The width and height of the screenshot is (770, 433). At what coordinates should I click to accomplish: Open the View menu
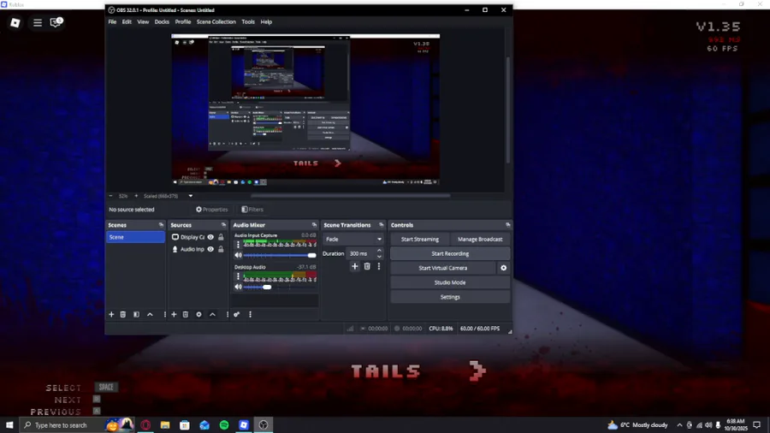click(x=143, y=21)
